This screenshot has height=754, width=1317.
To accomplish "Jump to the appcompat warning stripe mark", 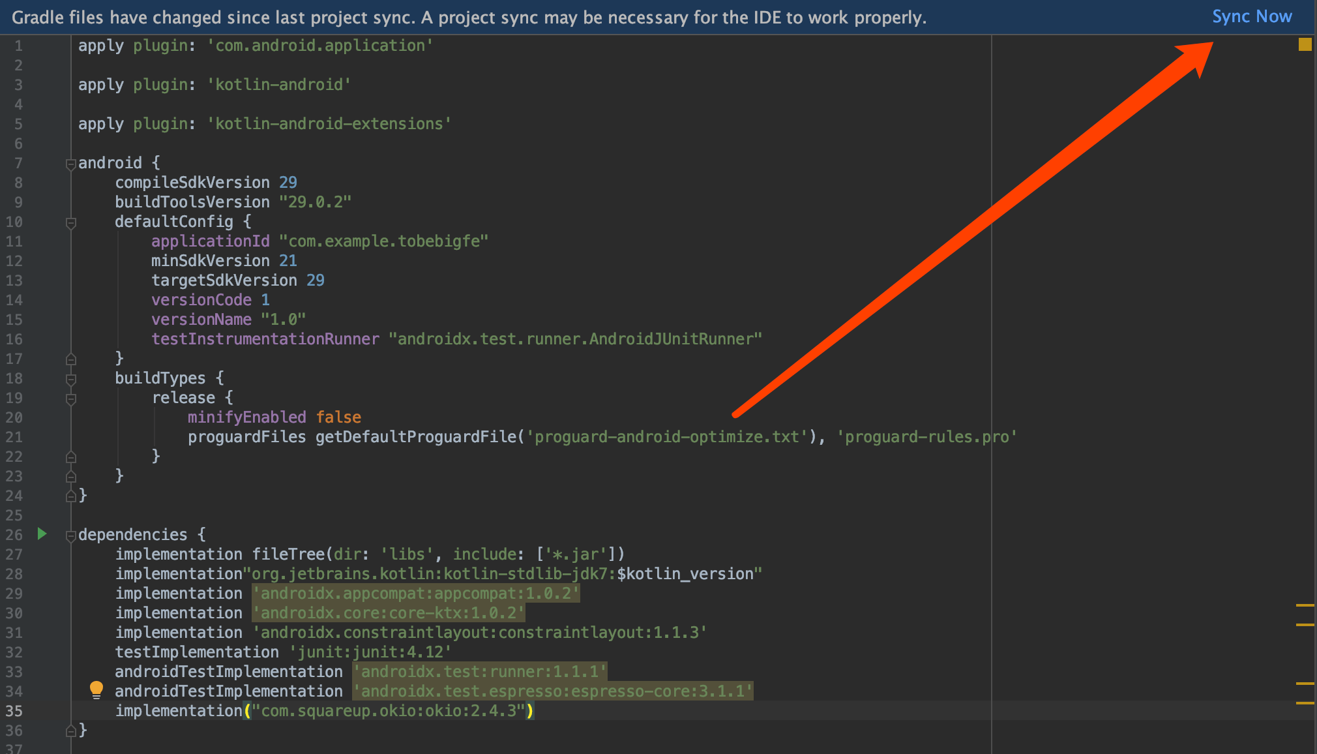I will (x=1305, y=605).
